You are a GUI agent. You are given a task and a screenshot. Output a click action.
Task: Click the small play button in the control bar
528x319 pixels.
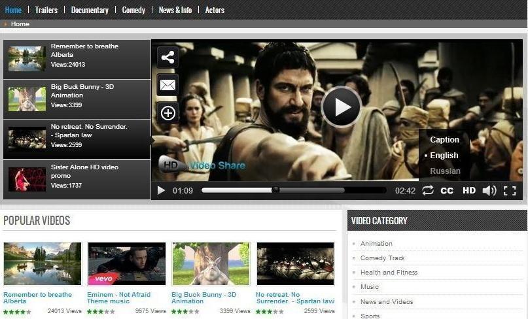click(x=162, y=190)
